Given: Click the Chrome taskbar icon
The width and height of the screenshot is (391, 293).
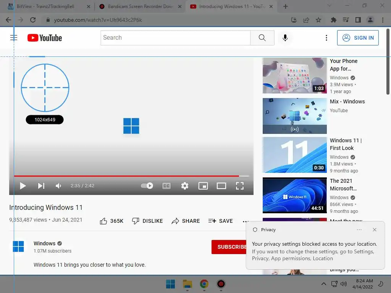Looking at the screenshot, I should (204, 284).
